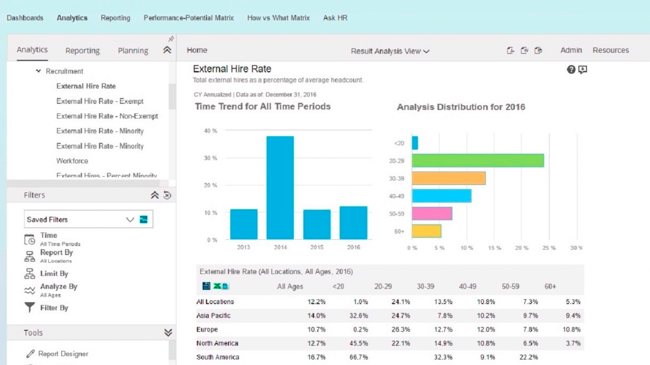Open the Admin link
650x365 pixels.
click(x=571, y=50)
